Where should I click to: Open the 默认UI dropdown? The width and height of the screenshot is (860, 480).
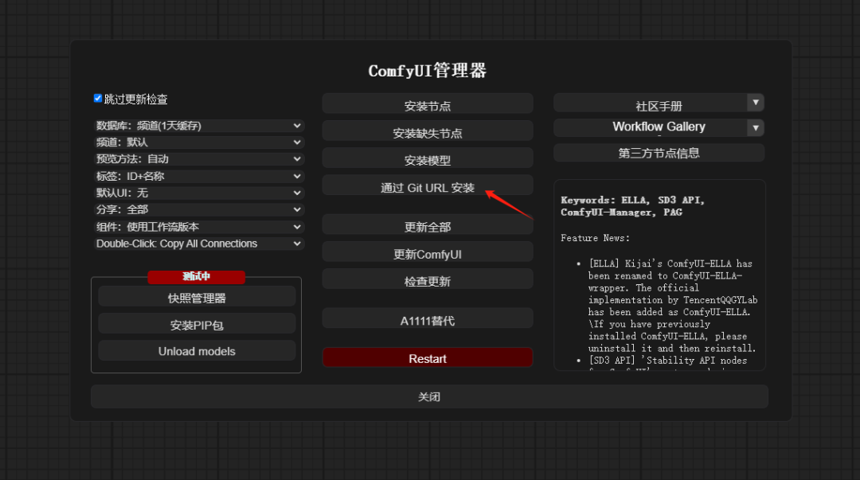[x=197, y=193]
